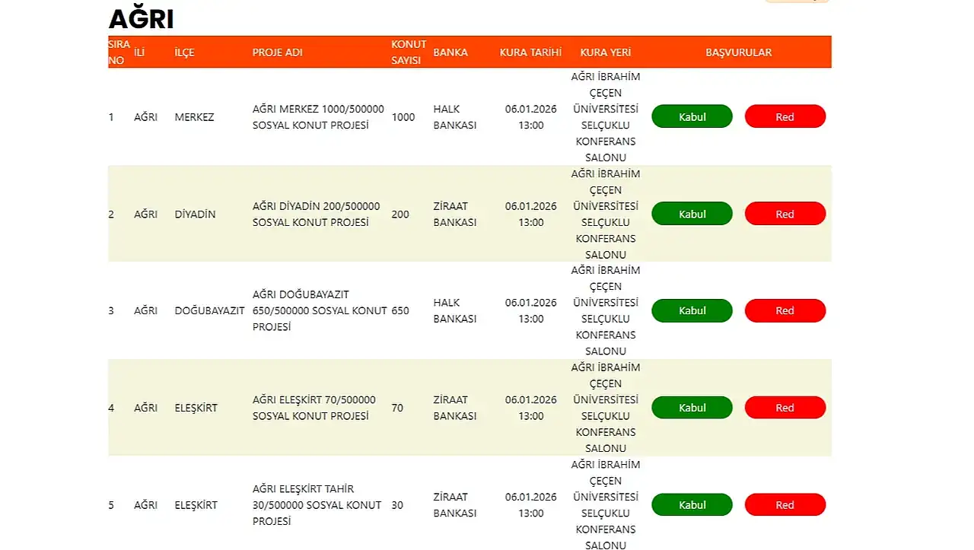Reject the Diyadin 200-unit project application

point(785,214)
